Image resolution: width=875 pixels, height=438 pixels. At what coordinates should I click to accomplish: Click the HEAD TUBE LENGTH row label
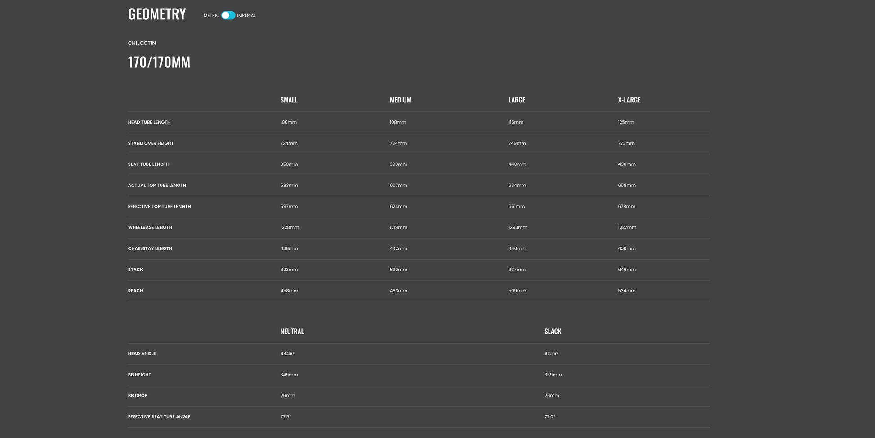tap(149, 122)
